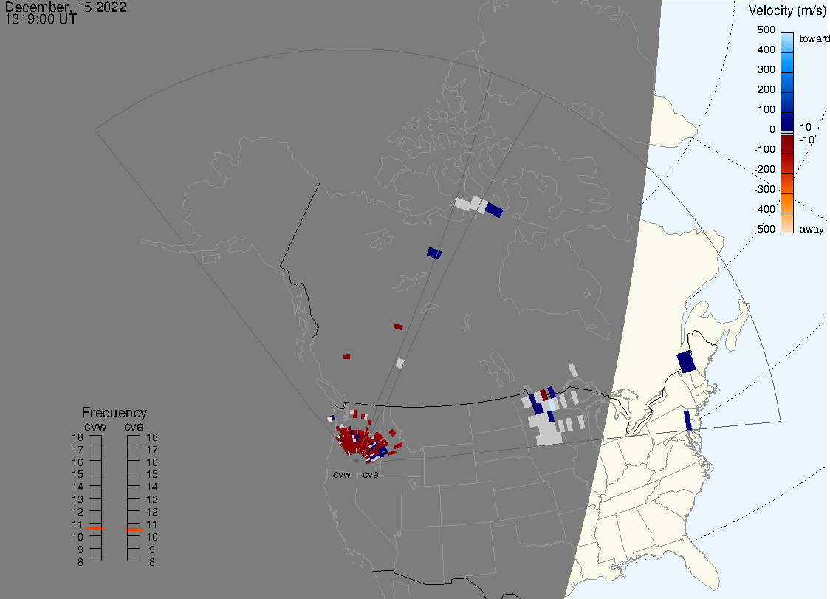The height and width of the screenshot is (599, 830).
Task: Click the "400" value on velocity scale
Action: [x=766, y=49]
